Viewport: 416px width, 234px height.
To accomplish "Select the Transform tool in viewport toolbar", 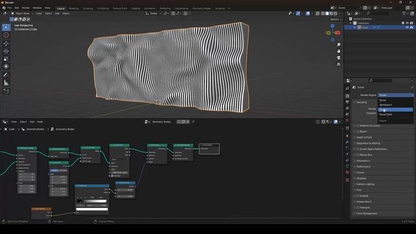I will (x=6, y=66).
